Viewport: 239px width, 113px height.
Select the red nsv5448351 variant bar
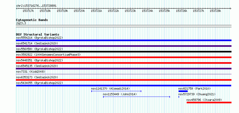pos(124,63)
